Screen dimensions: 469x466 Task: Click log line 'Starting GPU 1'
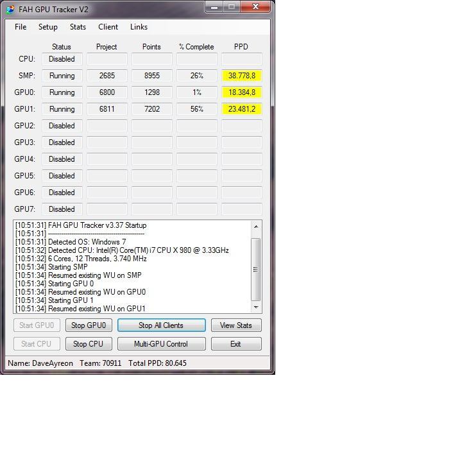click(x=55, y=300)
